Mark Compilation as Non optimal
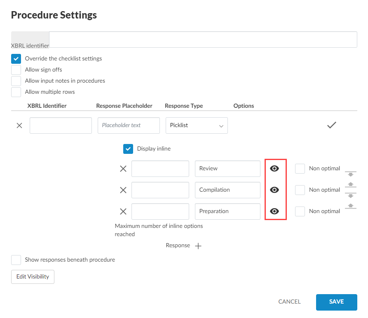368x318 pixels. [300, 190]
